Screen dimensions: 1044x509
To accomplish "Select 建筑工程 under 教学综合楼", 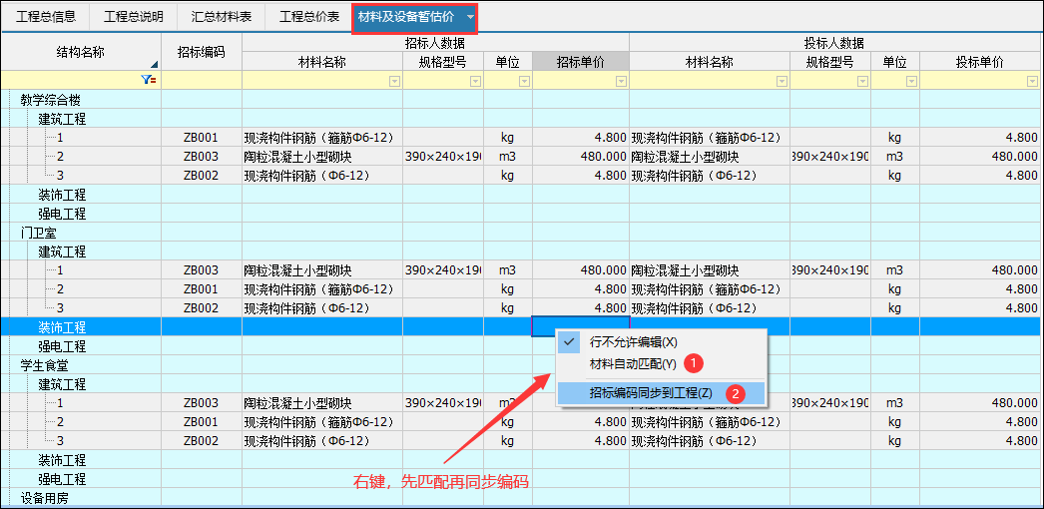I will [62, 119].
